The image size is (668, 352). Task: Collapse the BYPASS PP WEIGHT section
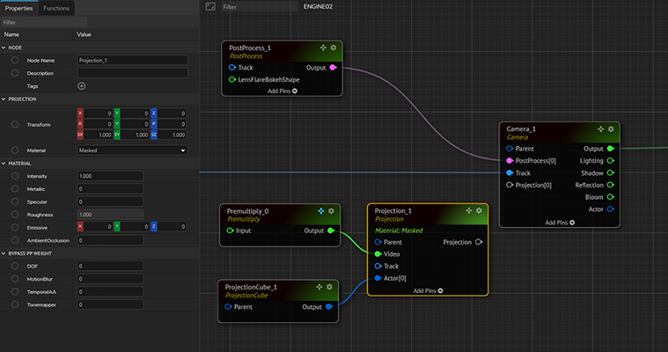[4, 253]
